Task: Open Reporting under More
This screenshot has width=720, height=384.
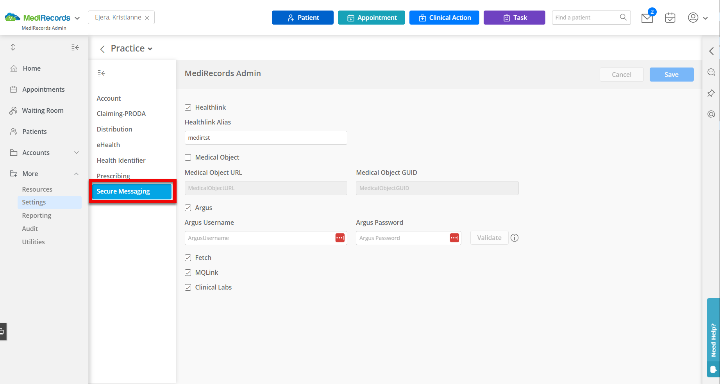Action: click(x=37, y=215)
